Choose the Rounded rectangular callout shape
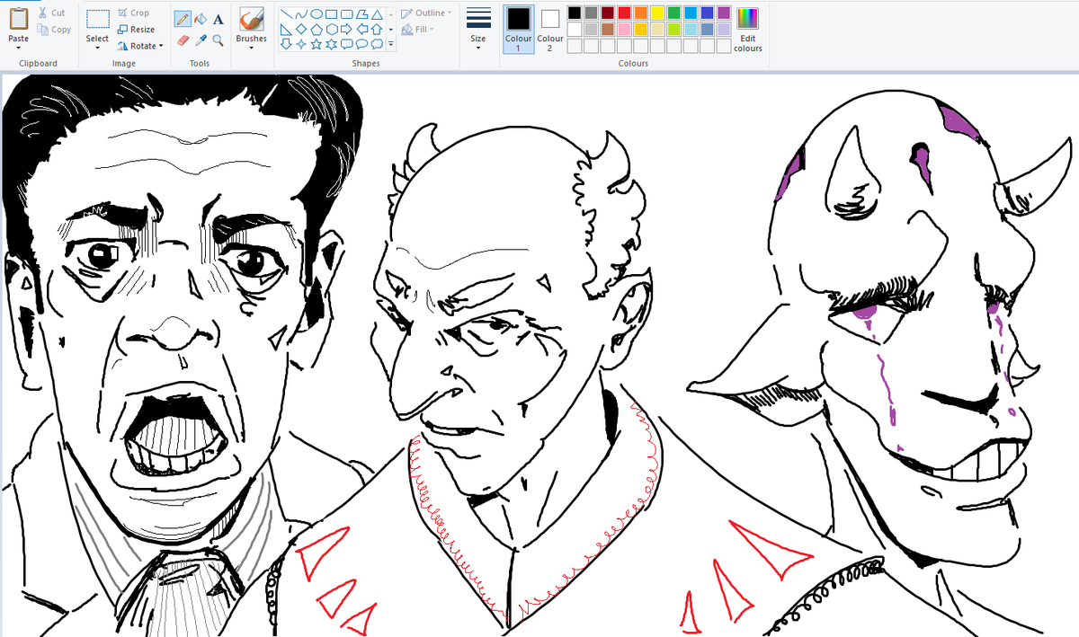This screenshot has height=637, width=1079. [x=346, y=43]
